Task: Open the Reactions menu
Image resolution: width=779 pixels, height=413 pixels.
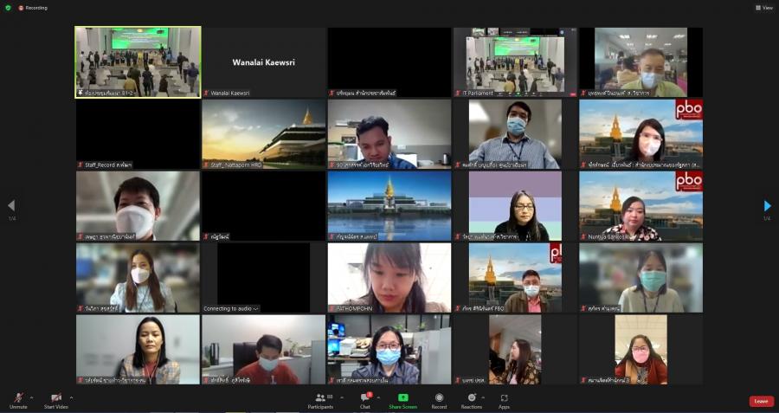Action: click(472, 399)
